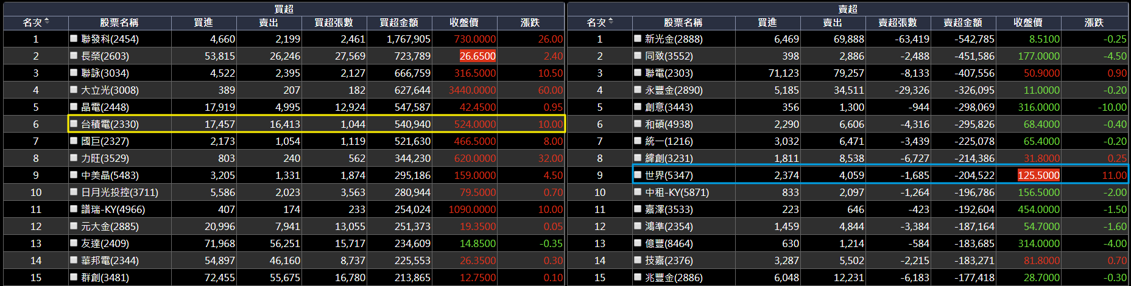Tick the checkbox for 統一(1216)
This screenshot has height=286, width=1131.
[x=638, y=141]
